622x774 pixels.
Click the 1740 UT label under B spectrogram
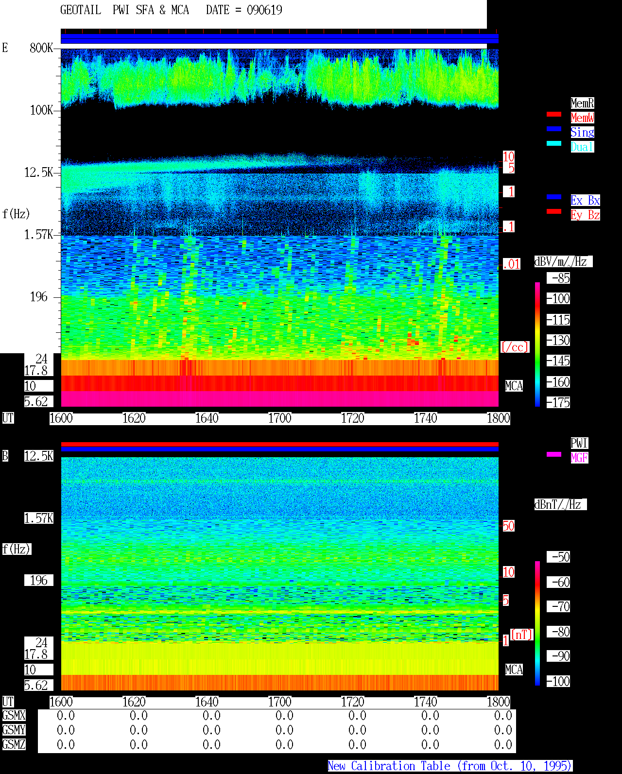pos(425,702)
